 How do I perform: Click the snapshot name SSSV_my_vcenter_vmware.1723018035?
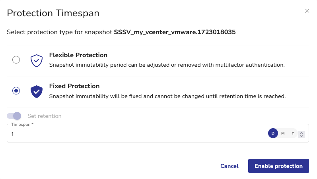pyautogui.click(x=175, y=32)
